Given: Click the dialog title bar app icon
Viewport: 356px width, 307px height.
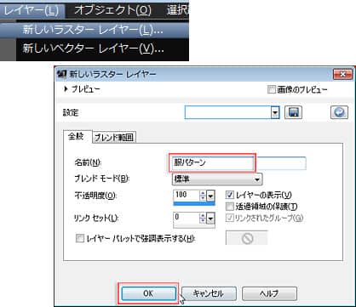Looking at the screenshot, I should click(x=61, y=74).
